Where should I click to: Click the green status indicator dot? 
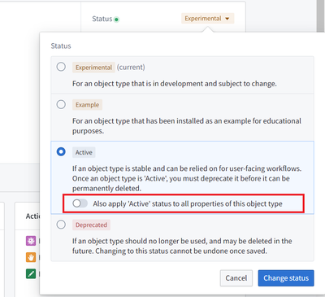(x=116, y=20)
